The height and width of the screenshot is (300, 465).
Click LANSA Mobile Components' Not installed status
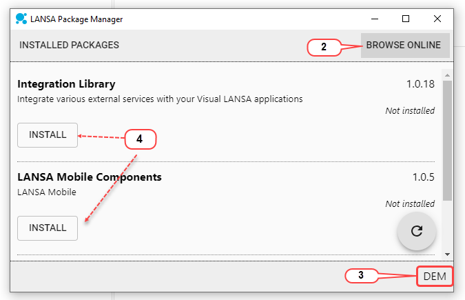pyautogui.click(x=410, y=203)
